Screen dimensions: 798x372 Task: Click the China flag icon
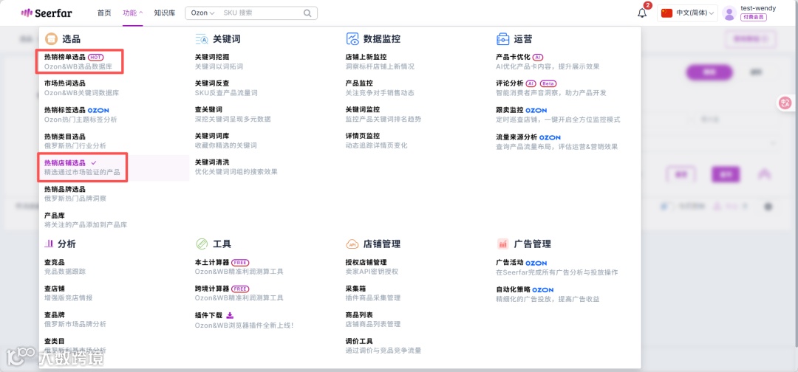pos(666,13)
